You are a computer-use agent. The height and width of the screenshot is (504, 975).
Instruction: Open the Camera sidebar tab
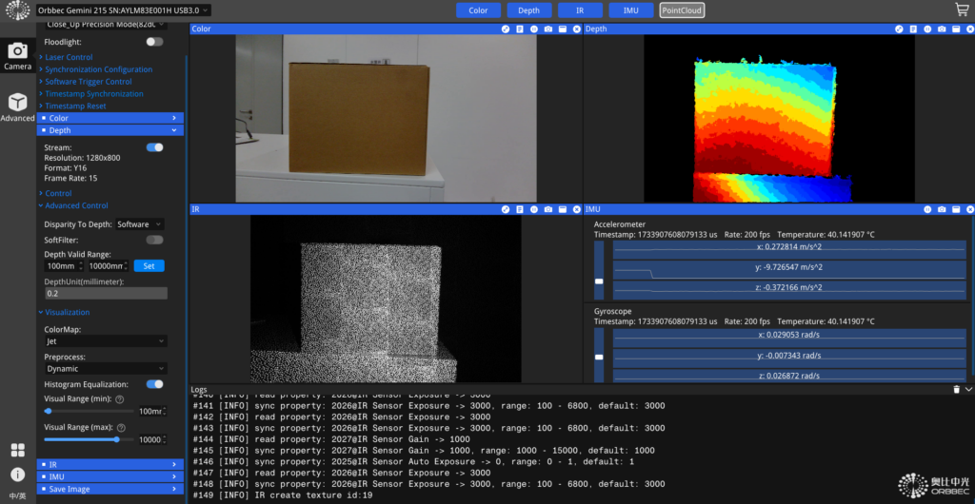pyautogui.click(x=17, y=56)
